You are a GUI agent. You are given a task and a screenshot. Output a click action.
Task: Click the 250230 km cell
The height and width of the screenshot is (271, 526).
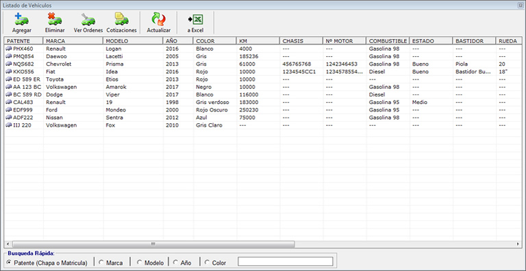tap(249, 110)
